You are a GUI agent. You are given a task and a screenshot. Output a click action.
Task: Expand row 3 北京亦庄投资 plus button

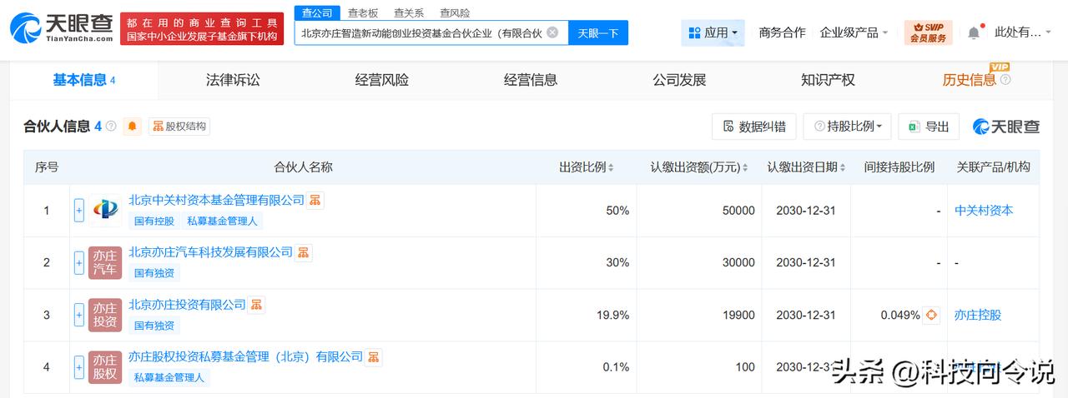click(x=79, y=315)
